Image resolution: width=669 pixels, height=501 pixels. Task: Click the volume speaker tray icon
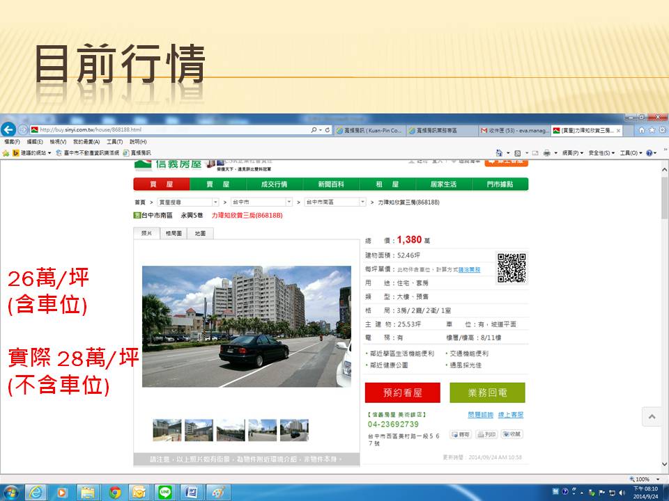point(622,493)
